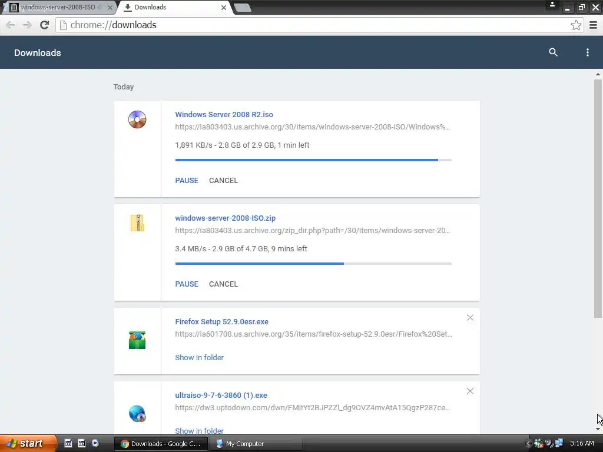Show ultraiso-9-7-6-3860 (1).exe in folder

199,431
